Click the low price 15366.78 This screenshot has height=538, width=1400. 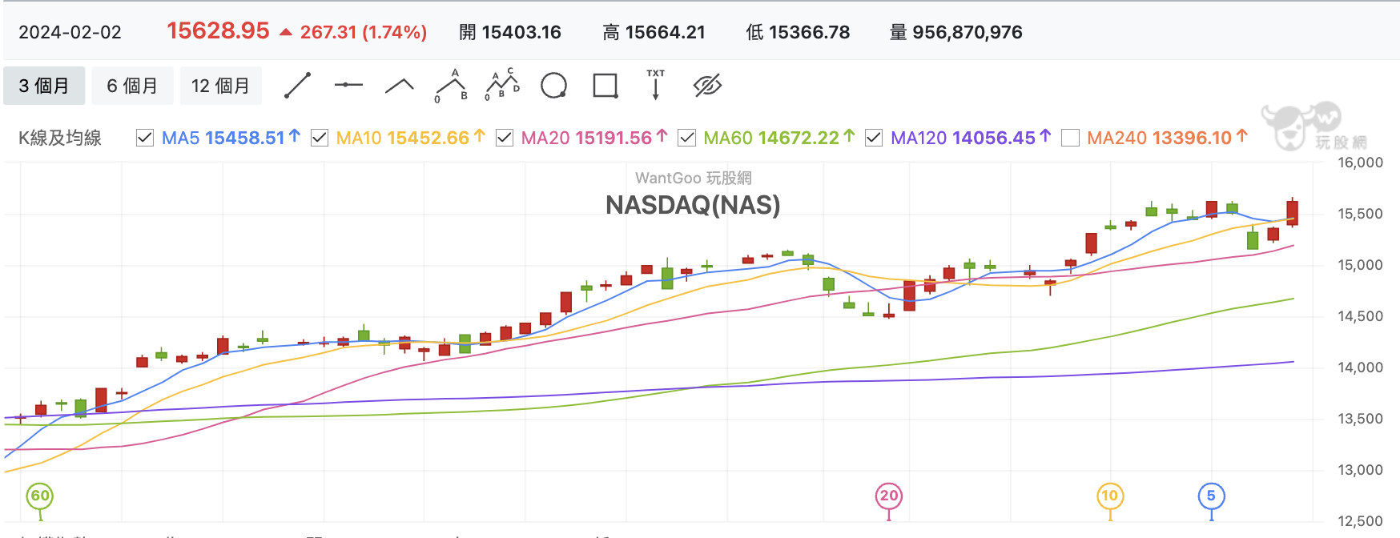(809, 32)
